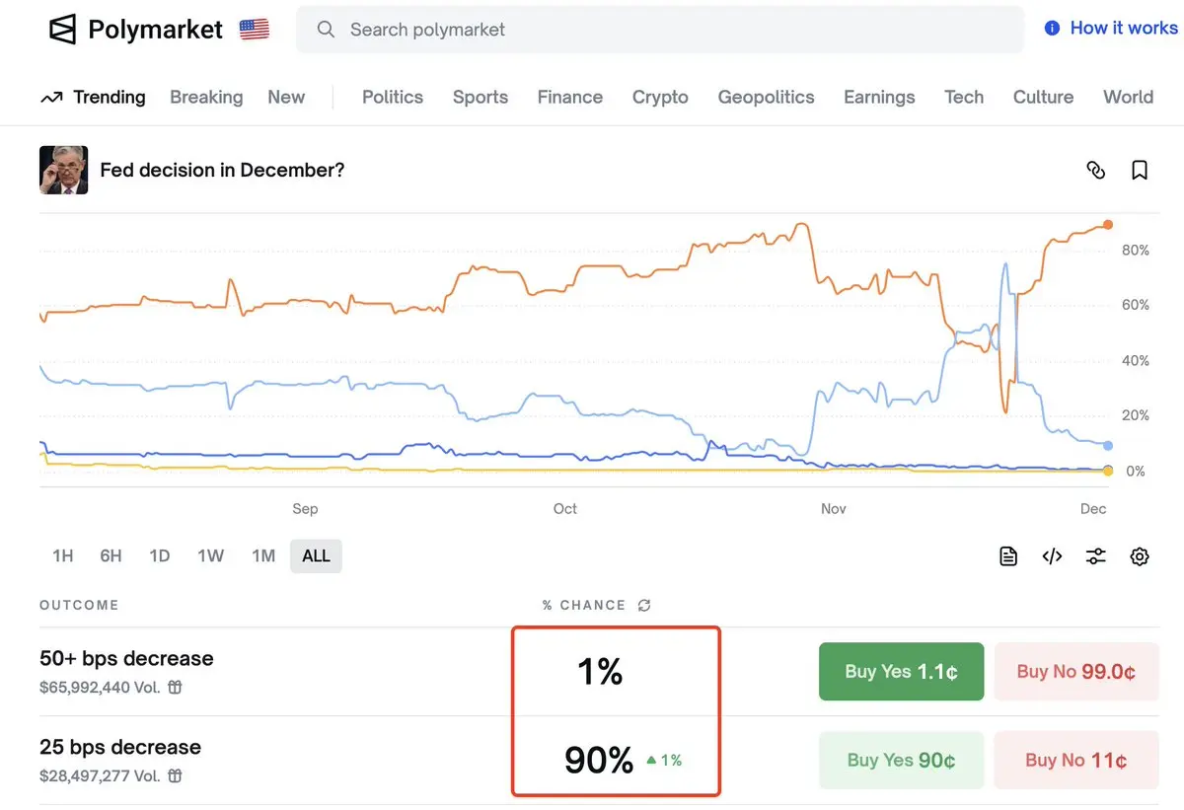
Task: Select the 1H time range
Action: [x=63, y=555]
